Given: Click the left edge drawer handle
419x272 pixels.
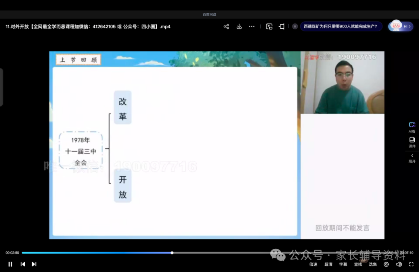Looking at the screenshot, I should pyautogui.click(x=1, y=87).
